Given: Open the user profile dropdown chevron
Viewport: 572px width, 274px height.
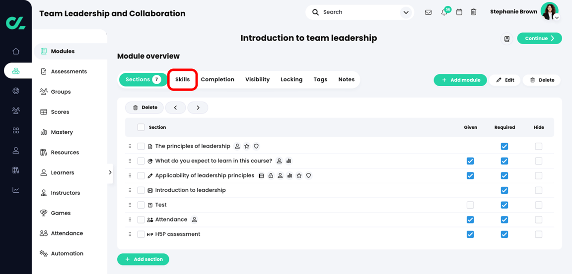Looking at the screenshot, I should coord(557,17).
